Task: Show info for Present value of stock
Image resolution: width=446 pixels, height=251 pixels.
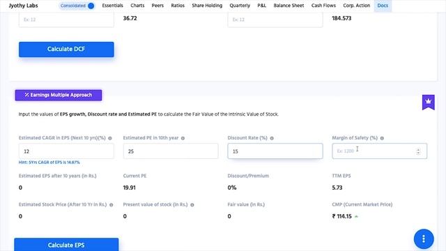Action: point(192,205)
